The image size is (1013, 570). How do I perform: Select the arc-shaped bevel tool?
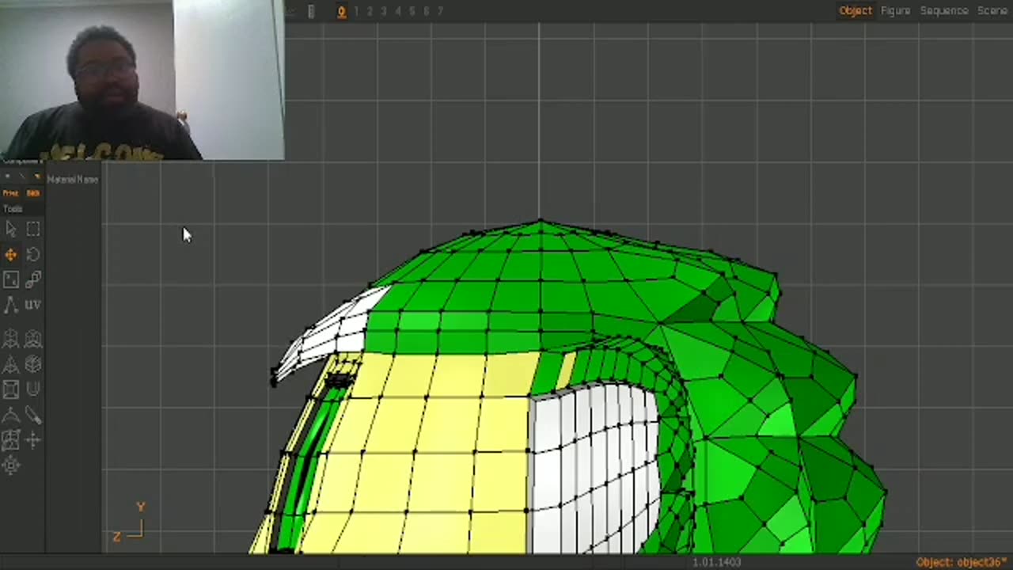(10, 415)
